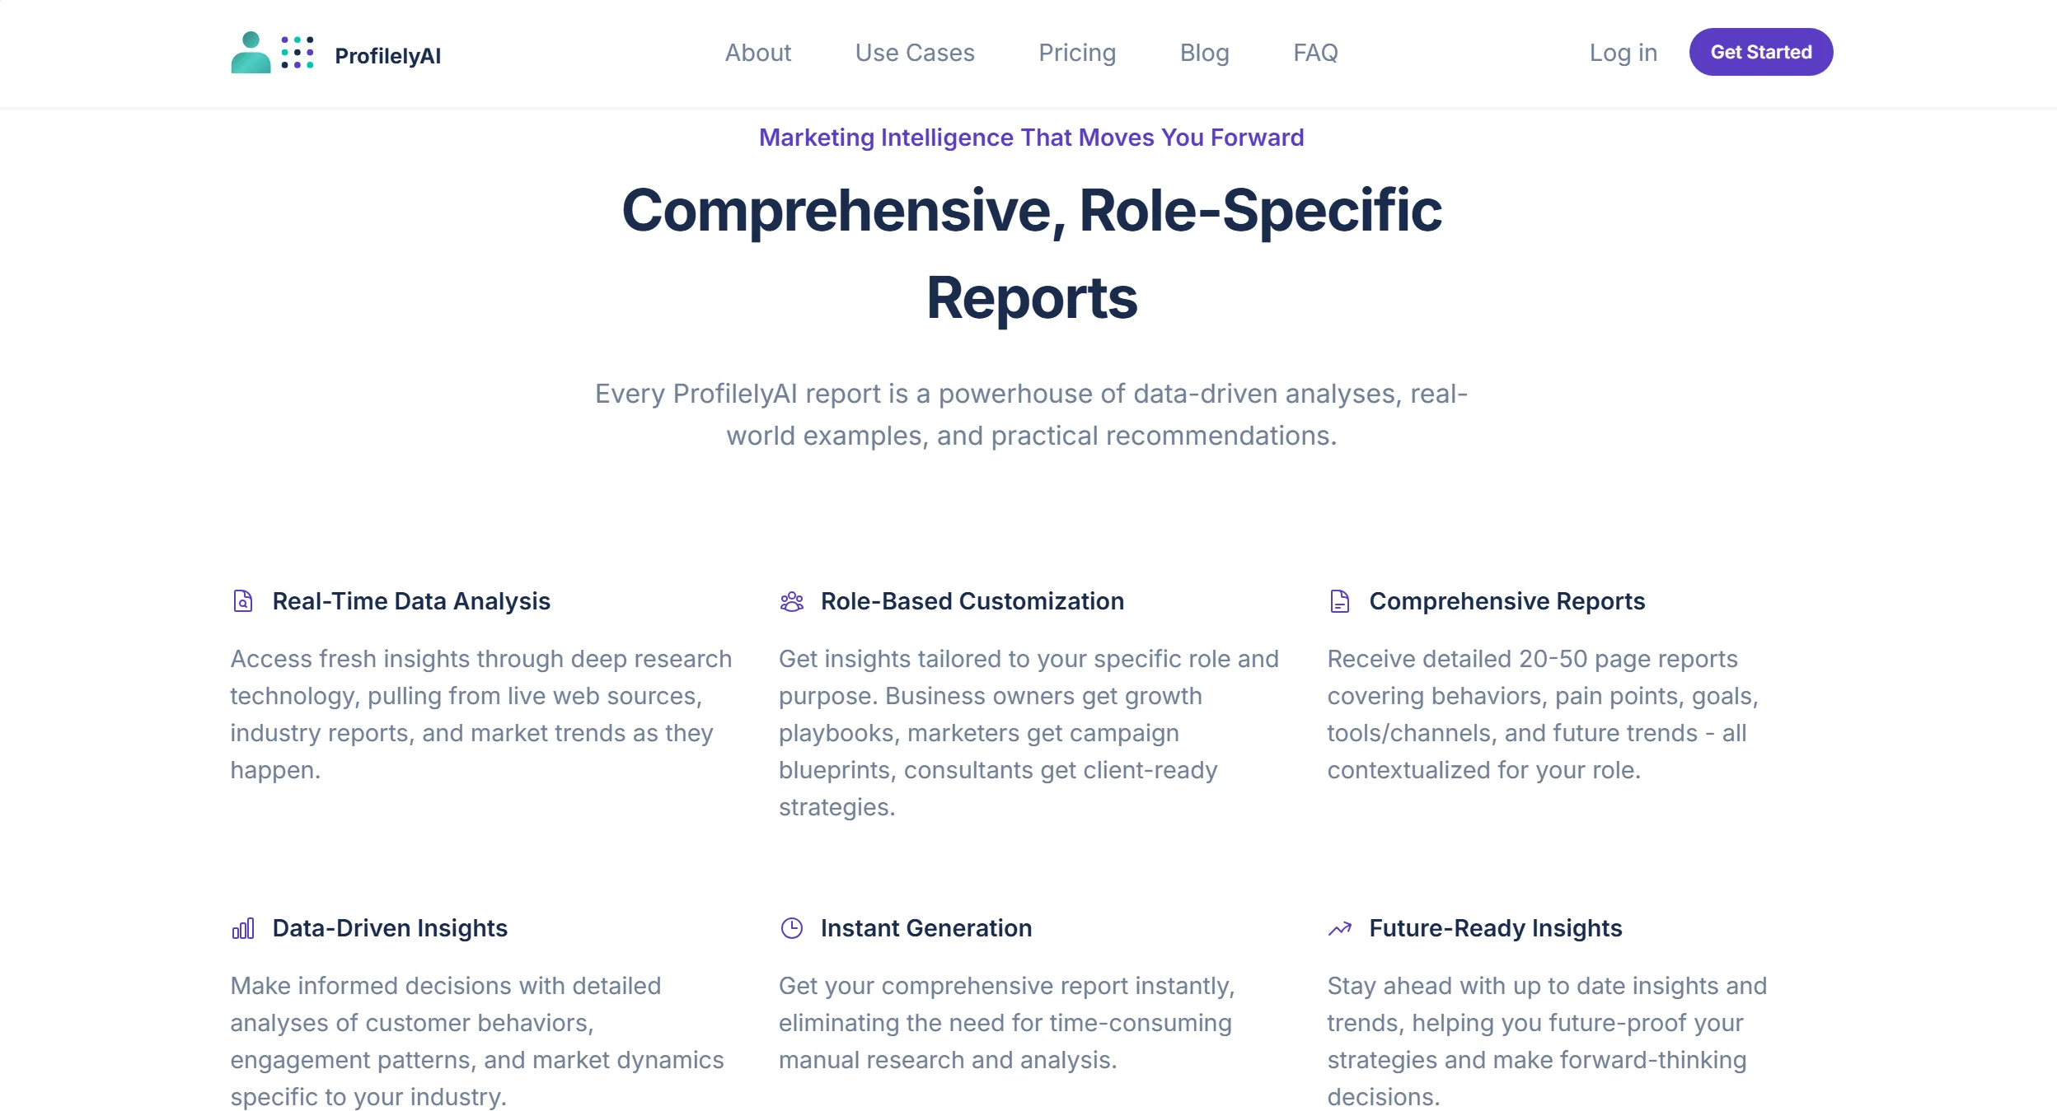Switch to the Pricing page
Viewport: 2057px width, 1111px height.
[x=1077, y=52]
